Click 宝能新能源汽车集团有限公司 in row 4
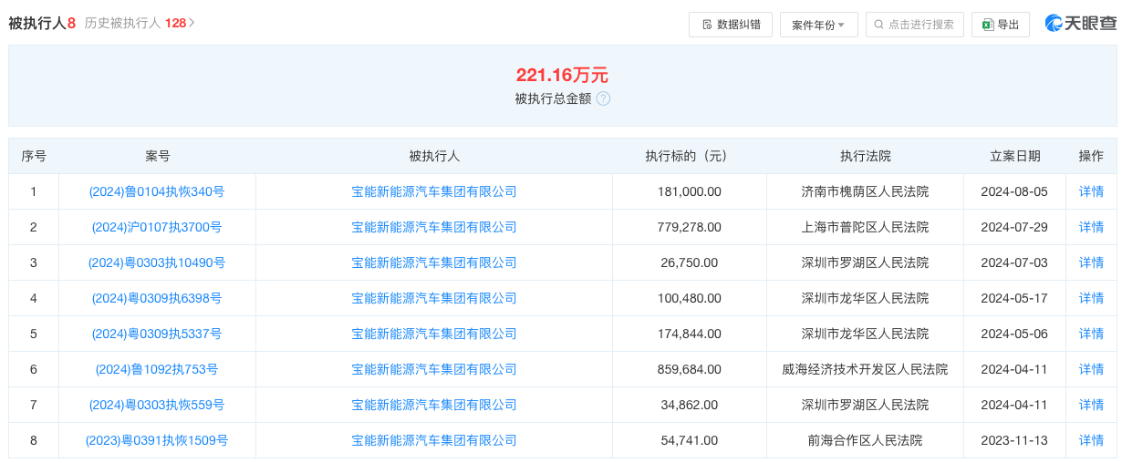Screen dimensions: 1122x463 click(434, 298)
